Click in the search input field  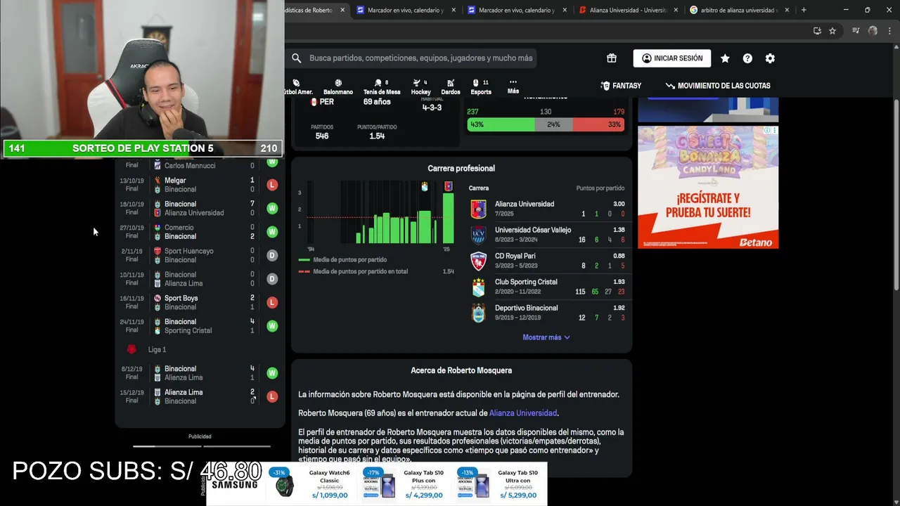tap(420, 58)
